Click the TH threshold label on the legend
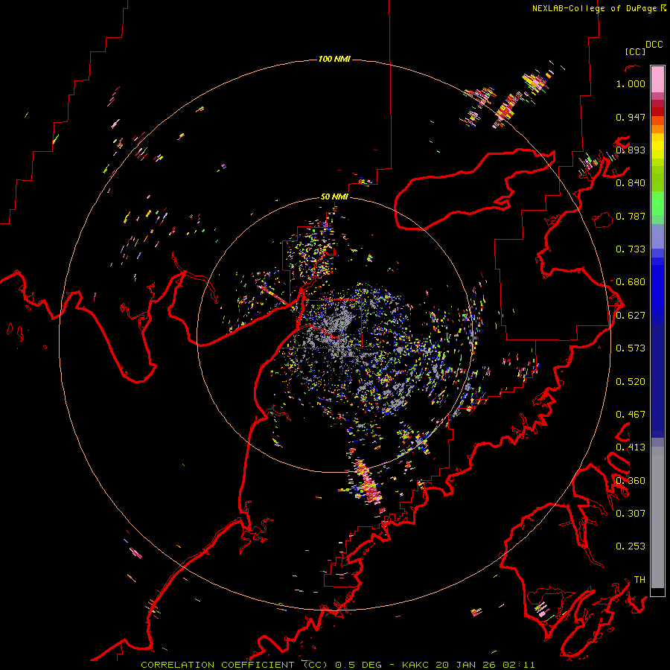The image size is (670, 670). pos(639,579)
